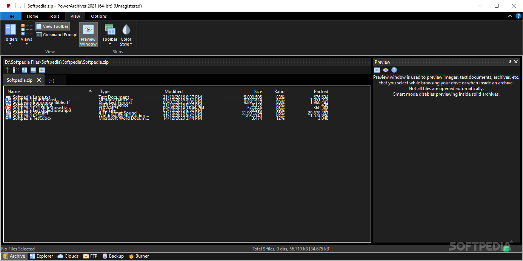Close the Softpedia.zip tab
523x261 pixels.
tap(39, 80)
